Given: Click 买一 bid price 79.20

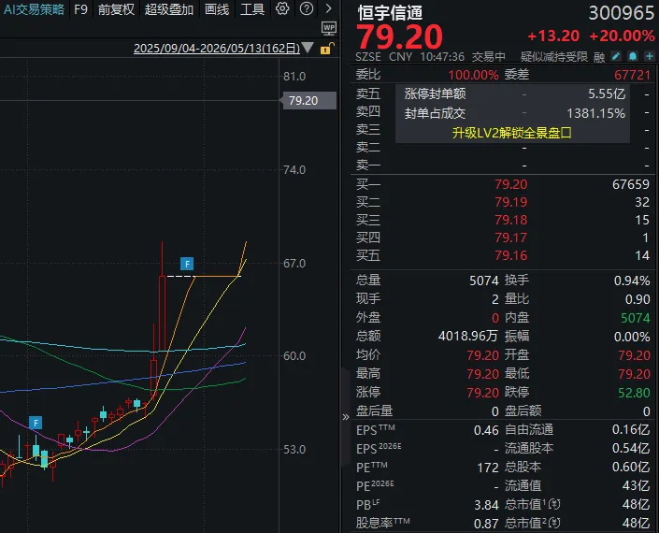Looking at the screenshot, I should [x=510, y=184].
